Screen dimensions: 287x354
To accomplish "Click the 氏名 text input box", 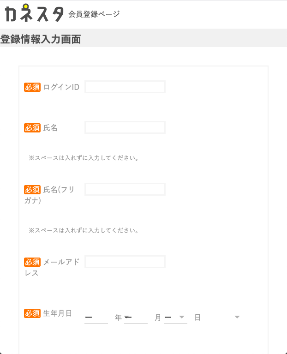I will 125,127.
